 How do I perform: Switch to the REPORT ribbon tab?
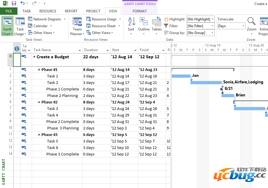click(x=71, y=11)
